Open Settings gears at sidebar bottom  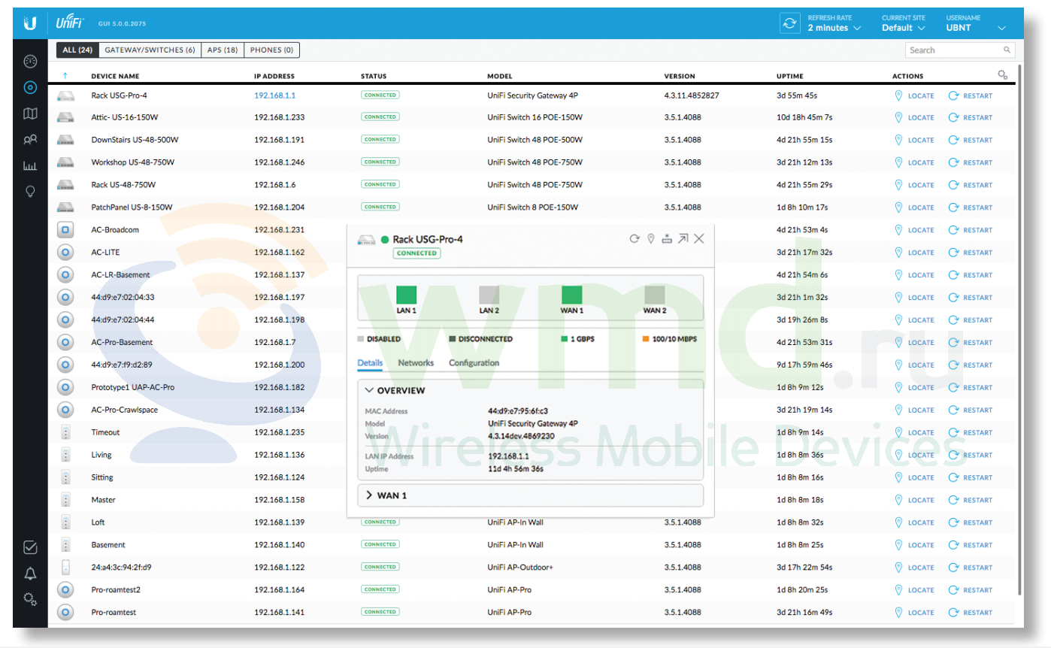pos(30,599)
